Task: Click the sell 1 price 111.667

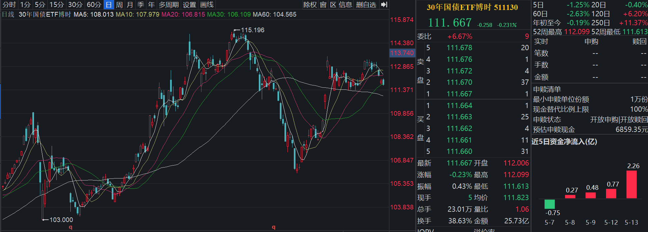Action: [x=459, y=94]
